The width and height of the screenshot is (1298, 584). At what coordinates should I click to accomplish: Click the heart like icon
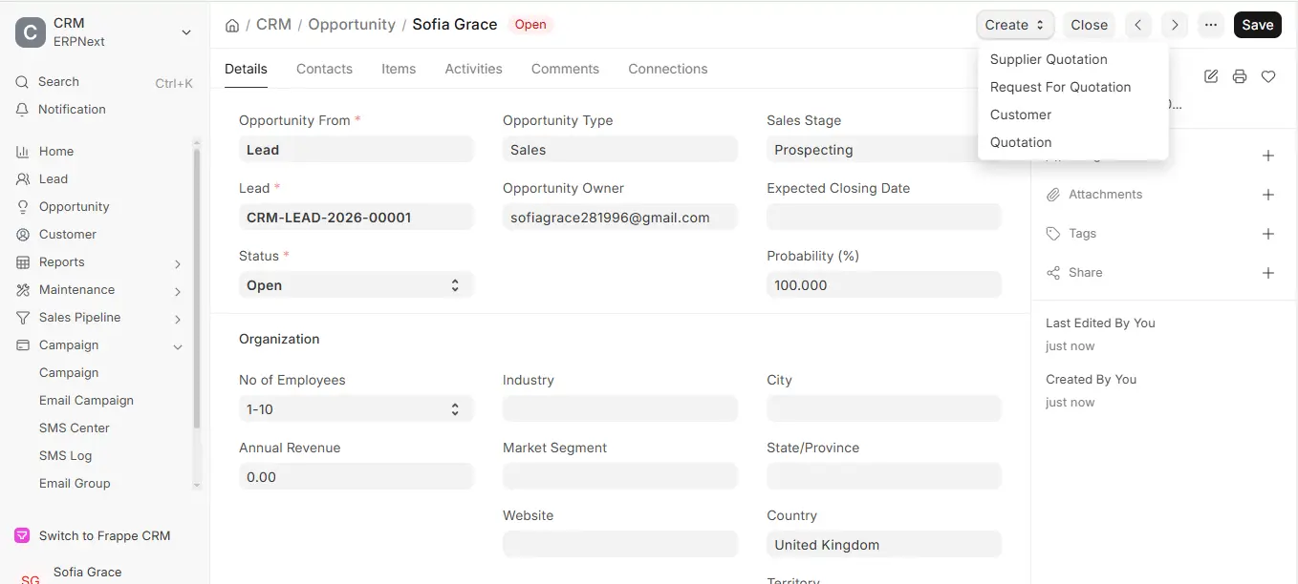[1268, 76]
